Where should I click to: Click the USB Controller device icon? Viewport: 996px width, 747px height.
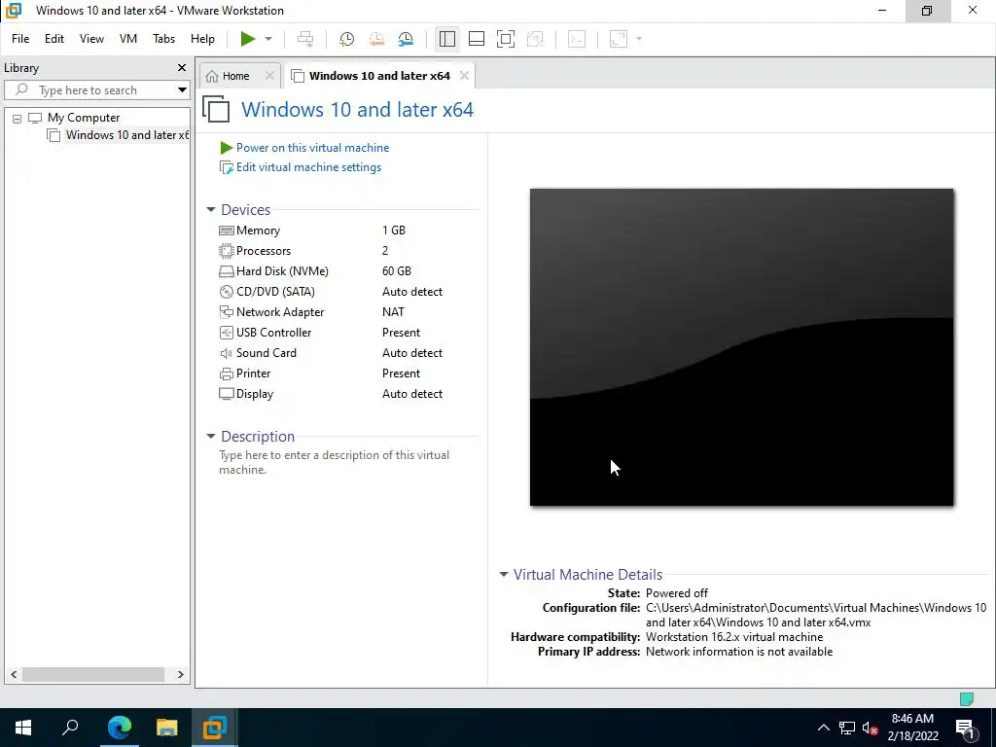click(226, 333)
